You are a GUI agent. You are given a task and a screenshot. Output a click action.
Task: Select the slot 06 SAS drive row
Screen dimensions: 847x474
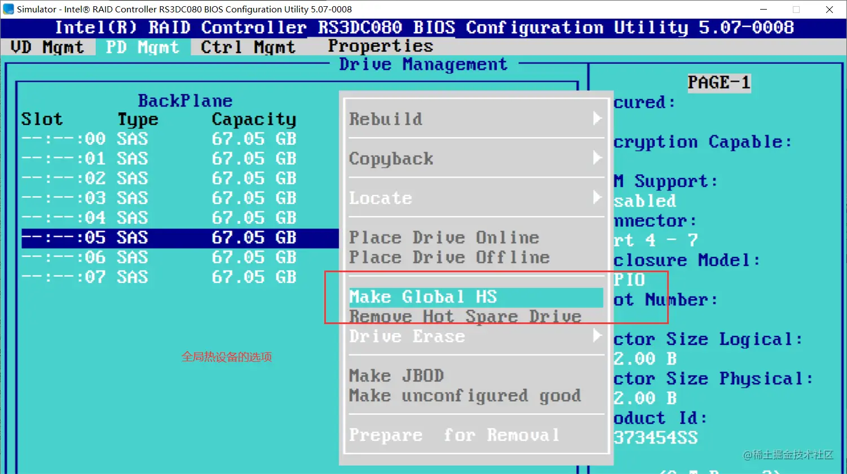click(159, 258)
